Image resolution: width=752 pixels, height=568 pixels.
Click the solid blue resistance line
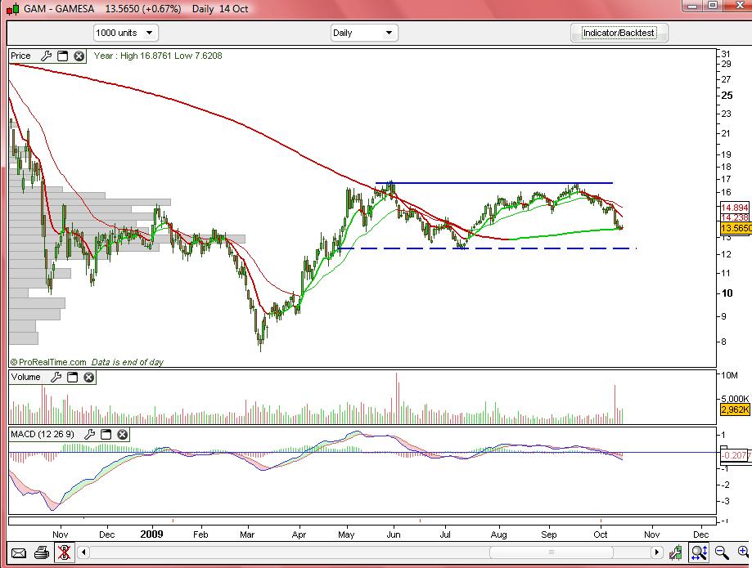(494, 183)
